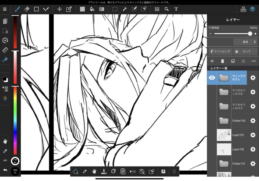This screenshot has width=259, height=181.
Task: Select the Magic Wand tool
Action: tap(125, 9)
